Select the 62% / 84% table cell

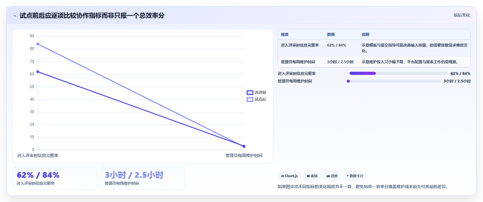tap(337, 45)
